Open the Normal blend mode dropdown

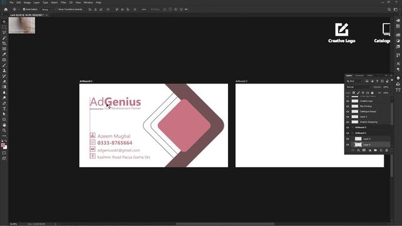pyautogui.click(x=359, y=87)
